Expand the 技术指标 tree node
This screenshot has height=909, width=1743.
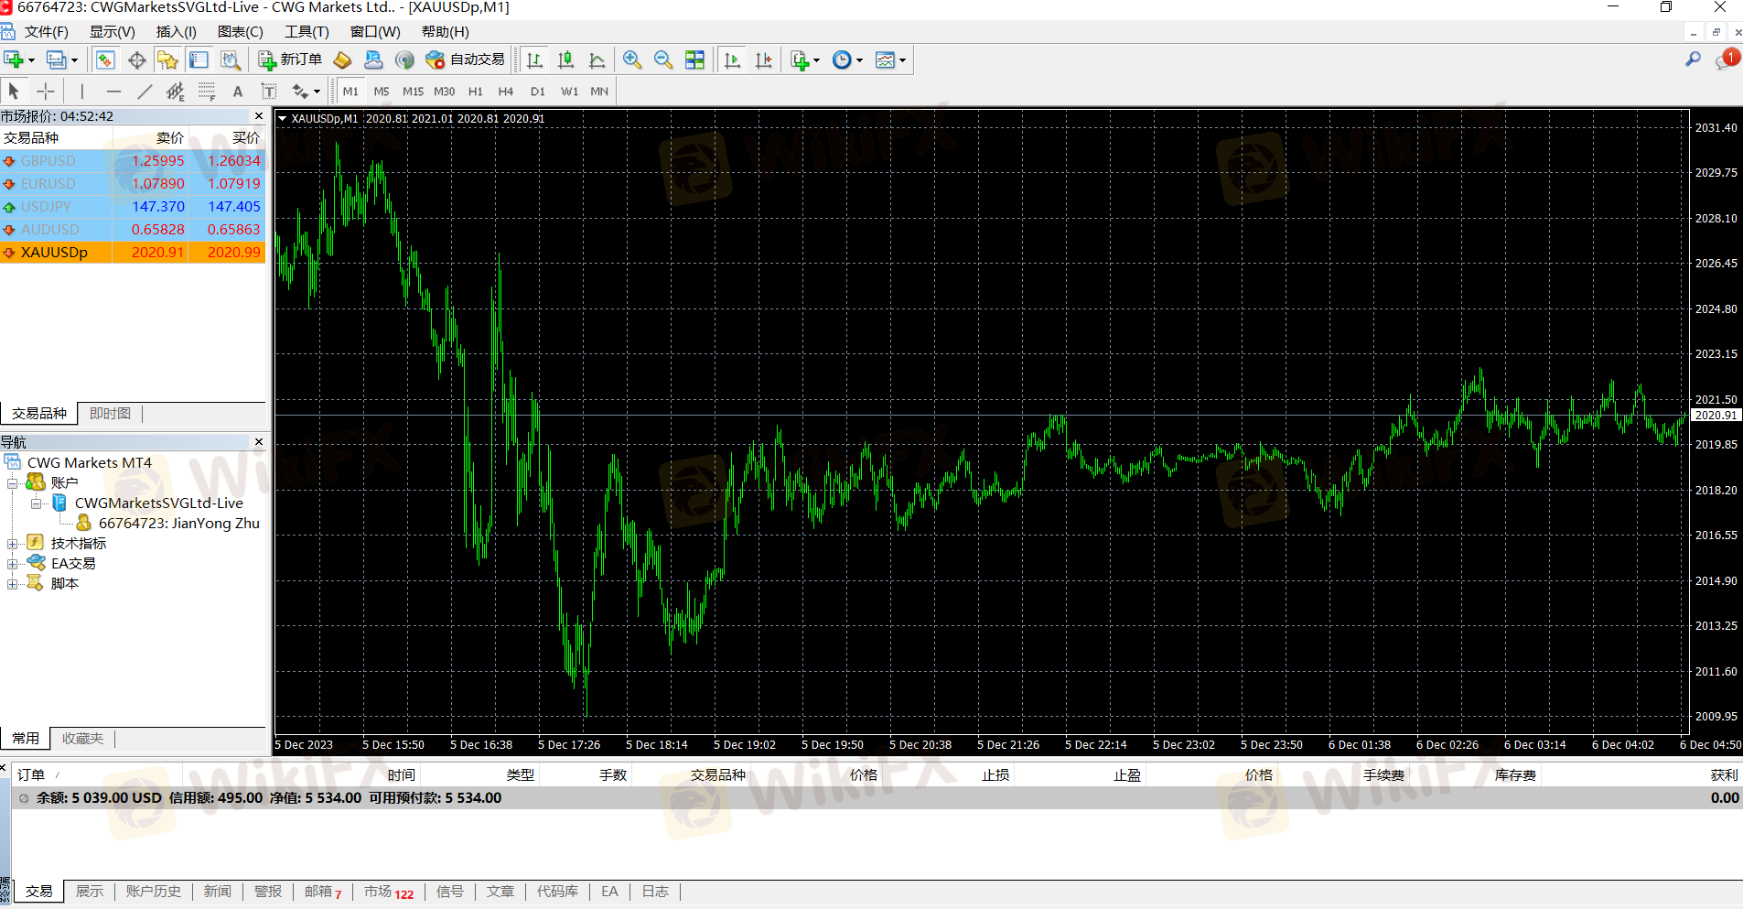point(13,544)
